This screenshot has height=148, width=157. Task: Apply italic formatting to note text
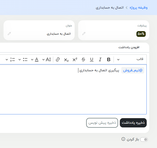(100, 59)
